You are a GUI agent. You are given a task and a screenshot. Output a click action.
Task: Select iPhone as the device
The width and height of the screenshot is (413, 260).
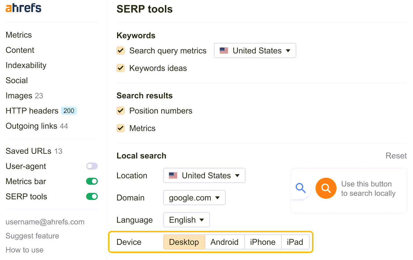pos(262,242)
